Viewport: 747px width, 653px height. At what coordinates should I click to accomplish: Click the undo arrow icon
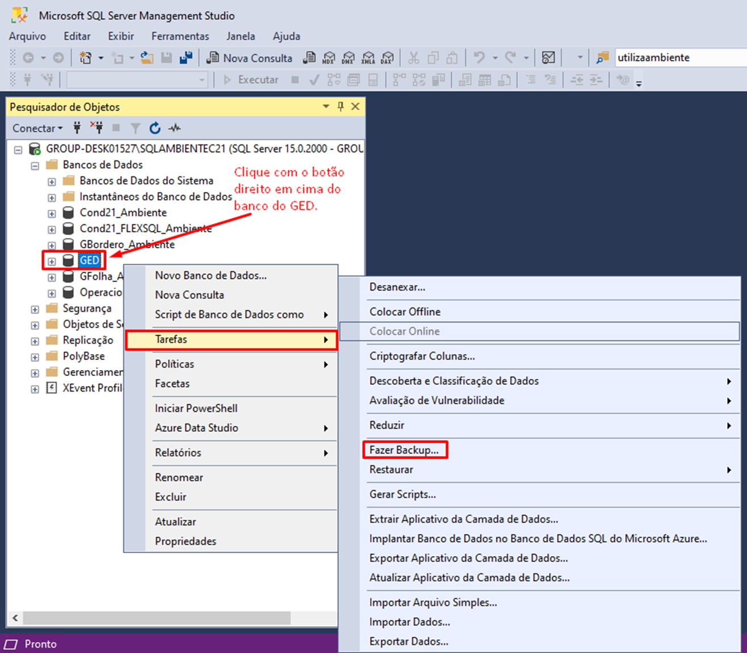[x=479, y=58]
